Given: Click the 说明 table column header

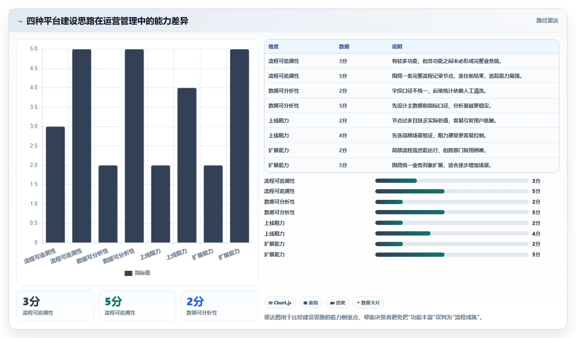Looking at the screenshot, I should click(397, 47).
